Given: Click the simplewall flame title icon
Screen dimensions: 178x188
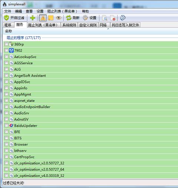Looking at the screenshot, I should tap(5, 4).
